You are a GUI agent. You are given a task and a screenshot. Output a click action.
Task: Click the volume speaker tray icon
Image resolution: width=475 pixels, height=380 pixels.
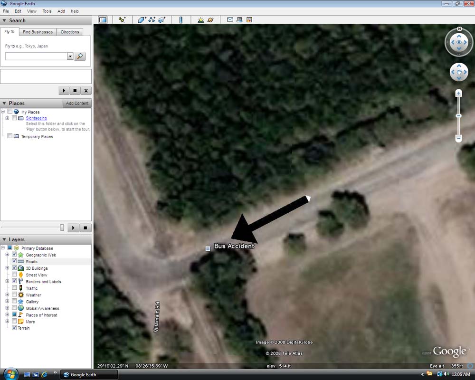click(446, 374)
